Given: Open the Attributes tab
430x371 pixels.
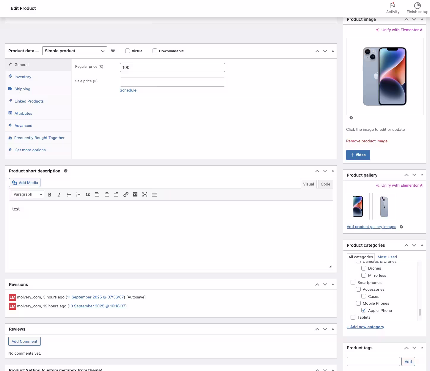Looking at the screenshot, I should (38, 113).
